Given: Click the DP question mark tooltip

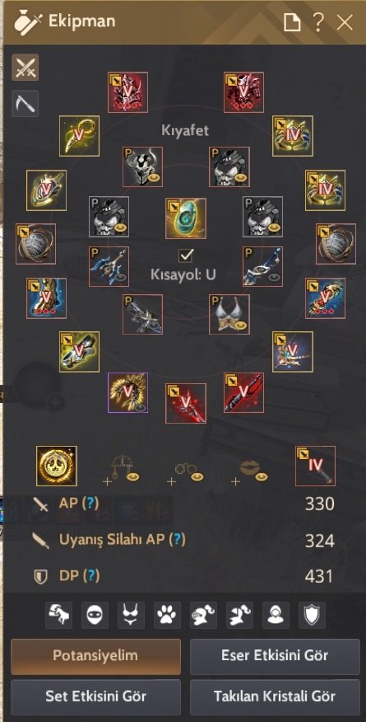Looking at the screenshot, I should (x=92, y=575).
